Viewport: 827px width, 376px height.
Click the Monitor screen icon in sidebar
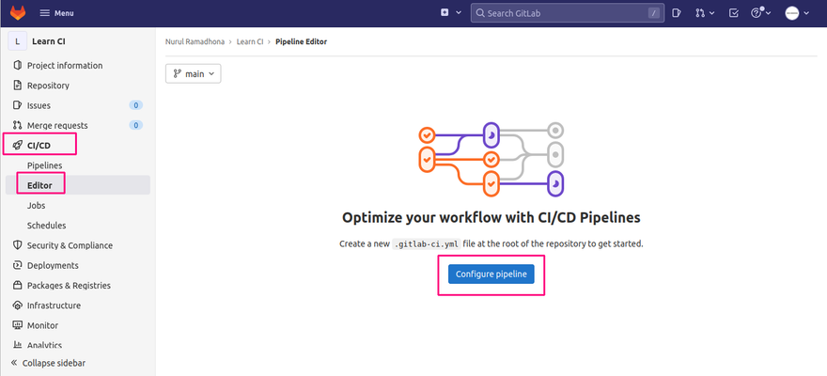pyautogui.click(x=18, y=325)
